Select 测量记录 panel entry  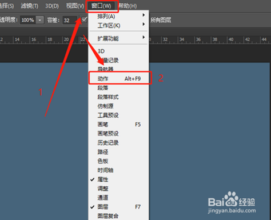[118, 61]
